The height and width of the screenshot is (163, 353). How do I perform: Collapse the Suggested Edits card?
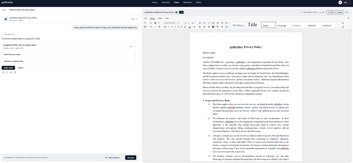(x=135, y=46)
